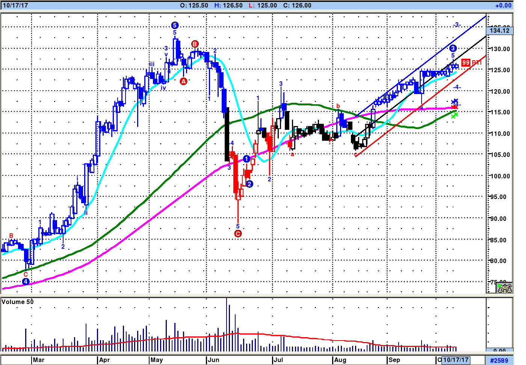
Task: Click the 10/17/17 date marker on time axis
Action: coord(456,360)
